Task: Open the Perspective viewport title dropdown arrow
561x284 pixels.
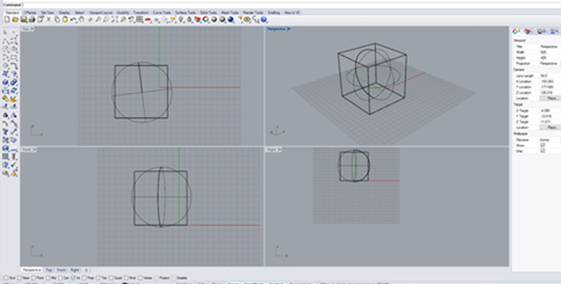Action: pyautogui.click(x=289, y=29)
